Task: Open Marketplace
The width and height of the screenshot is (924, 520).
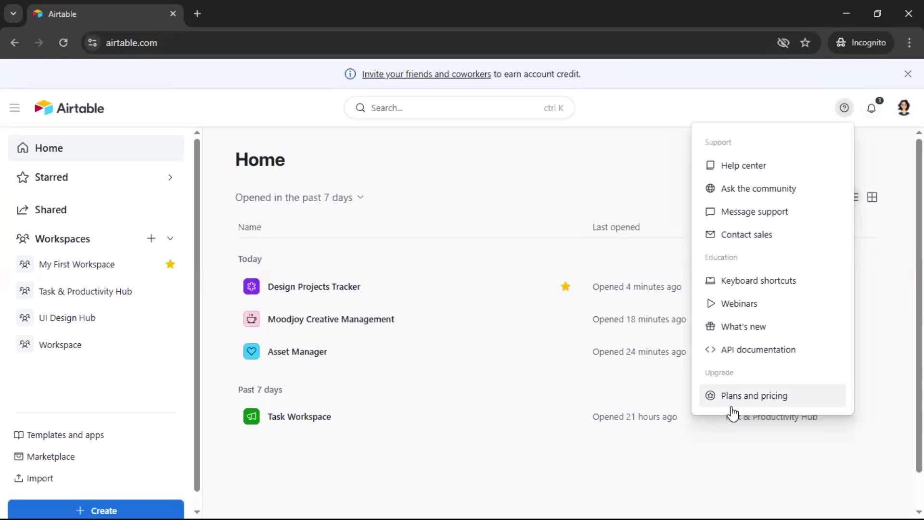Action: tap(44, 456)
